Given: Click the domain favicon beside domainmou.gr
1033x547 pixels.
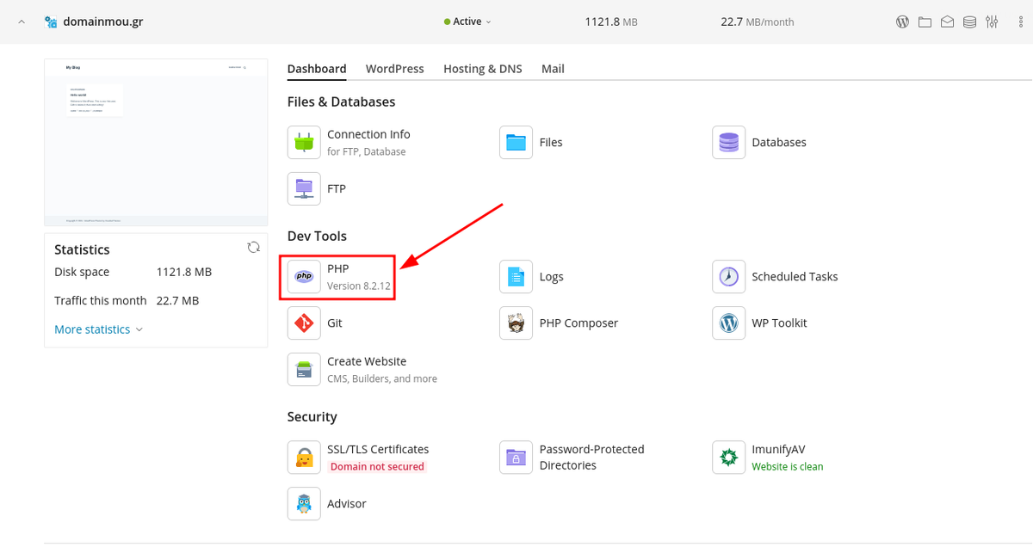Looking at the screenshot, I should coord(51,22).
